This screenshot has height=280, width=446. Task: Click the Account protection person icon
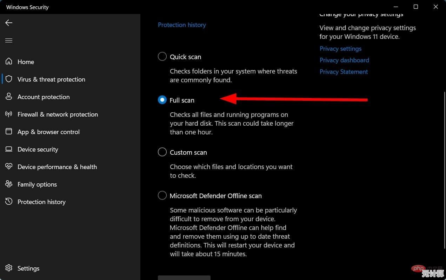(9, 97)
